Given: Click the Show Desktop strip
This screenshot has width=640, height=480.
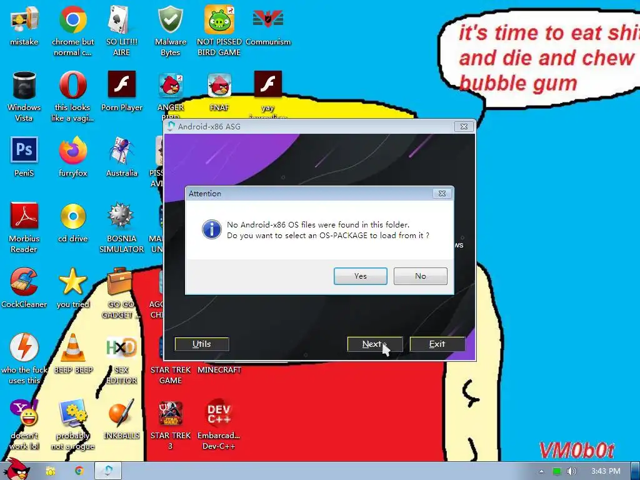Looking at the screenshot, I should coord(636,471).
